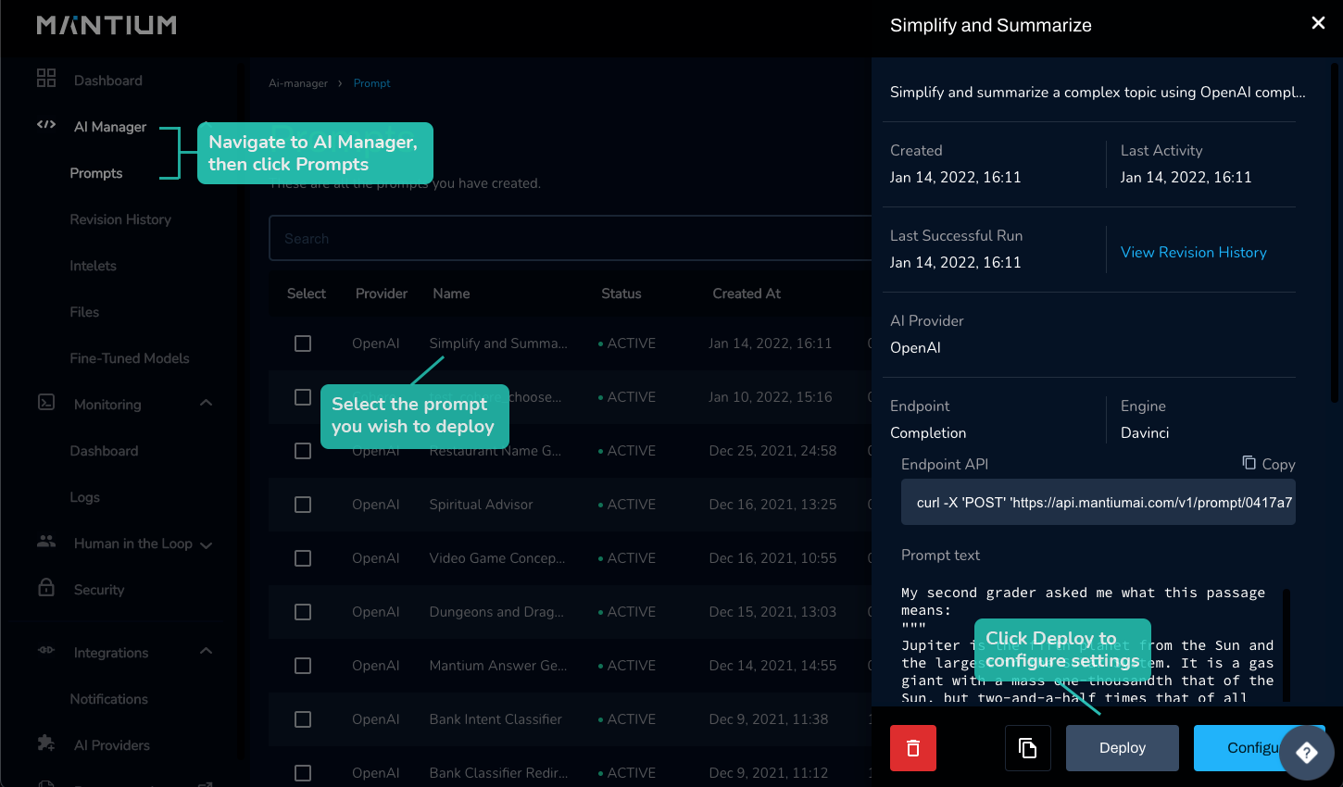The width and height of the screenshot is (1343, 787).
Task: Open Intelets in the sidebar
Action: 93,266
